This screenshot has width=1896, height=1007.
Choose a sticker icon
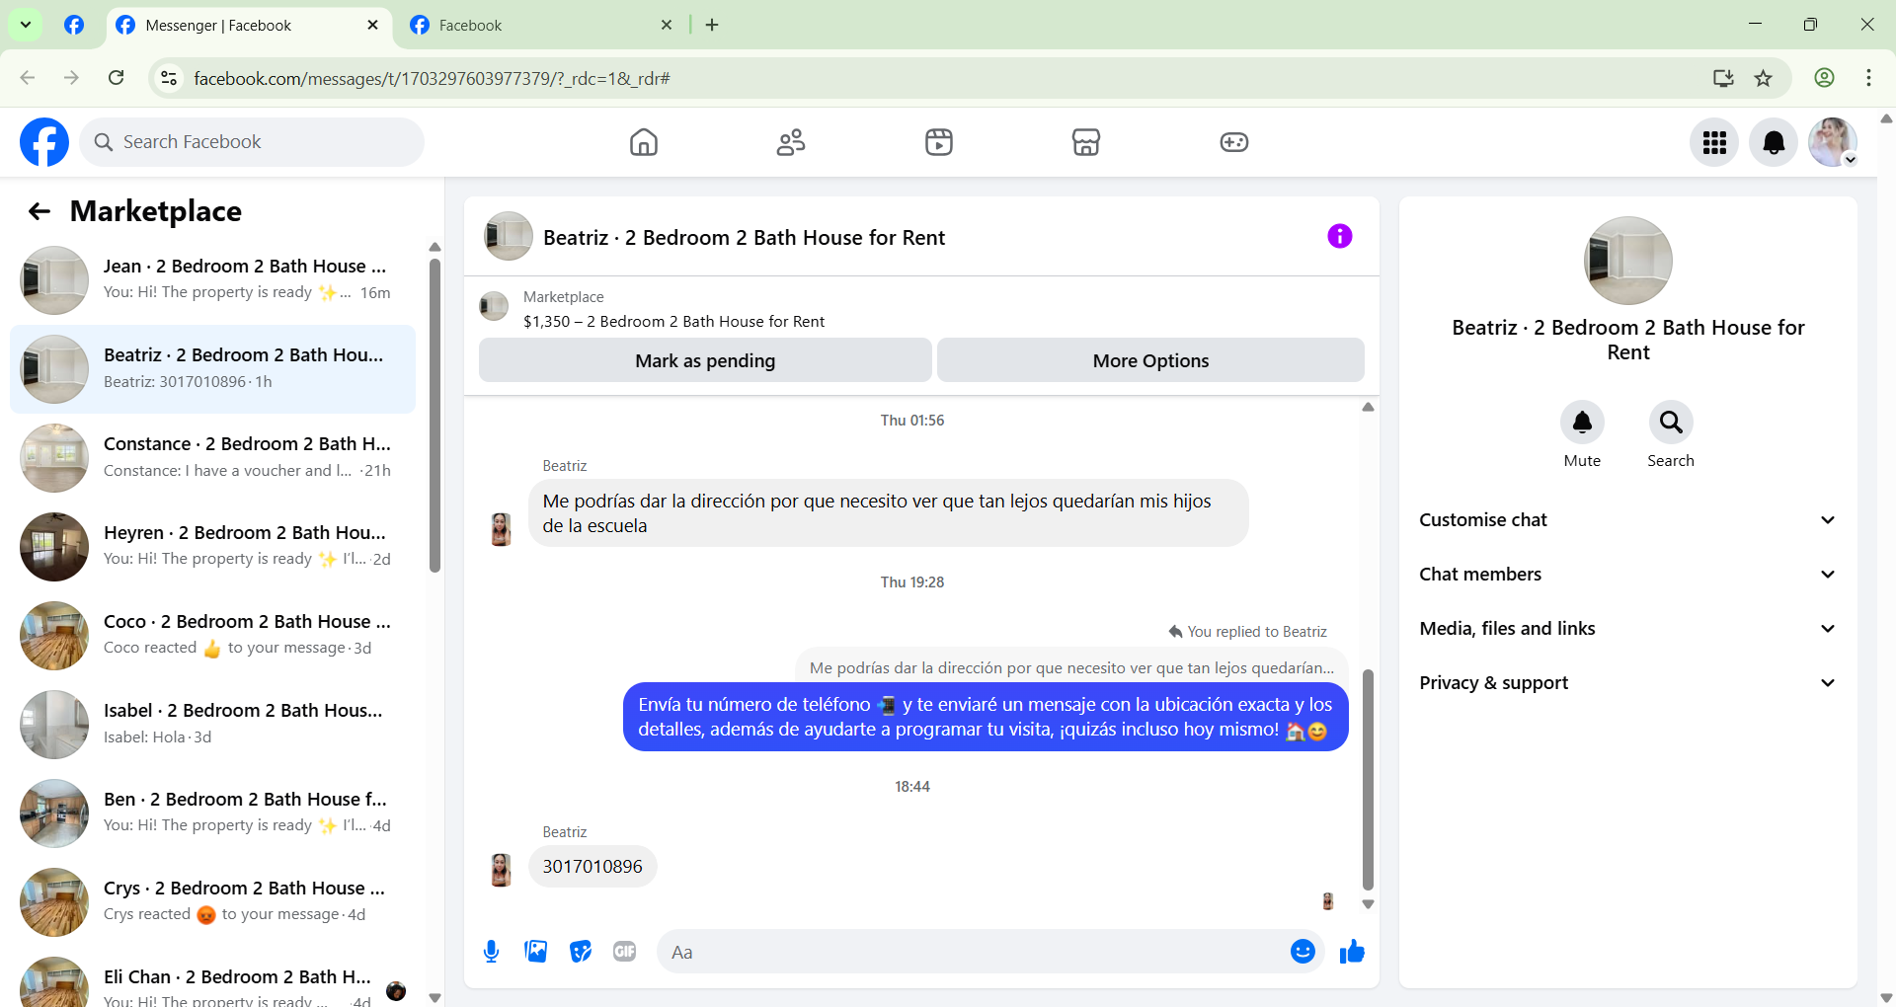[581, 952]
